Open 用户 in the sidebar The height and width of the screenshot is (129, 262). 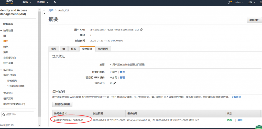pos(6,41)
